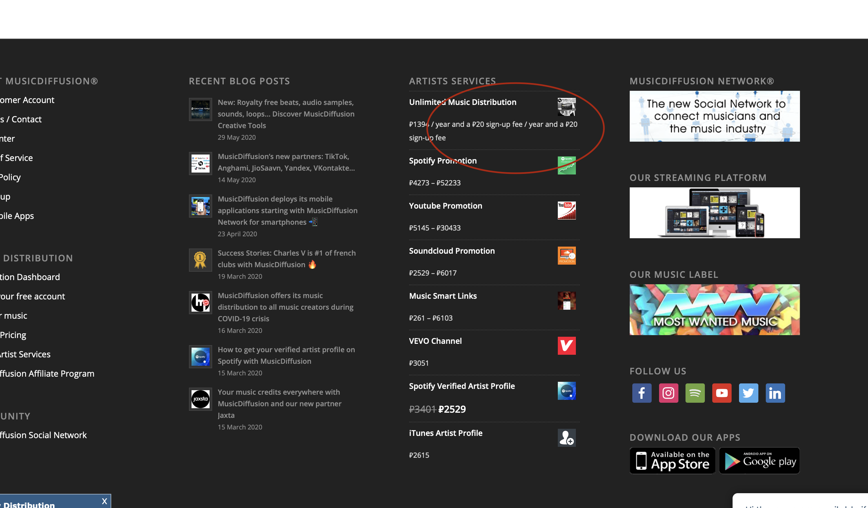Click the iTunes Artist Profile icon
The image size is (868, 508).
point(566,437)
